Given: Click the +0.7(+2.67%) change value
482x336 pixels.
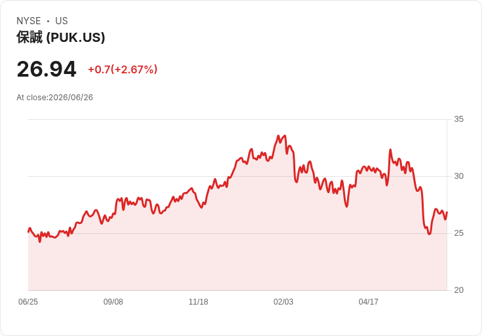Looking at the screenshot, I should [x=122, y=69].
